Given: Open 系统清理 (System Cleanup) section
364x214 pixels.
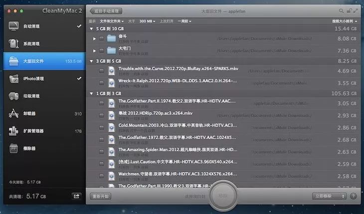Looking at the screenshot, I should tap(44, 44).
